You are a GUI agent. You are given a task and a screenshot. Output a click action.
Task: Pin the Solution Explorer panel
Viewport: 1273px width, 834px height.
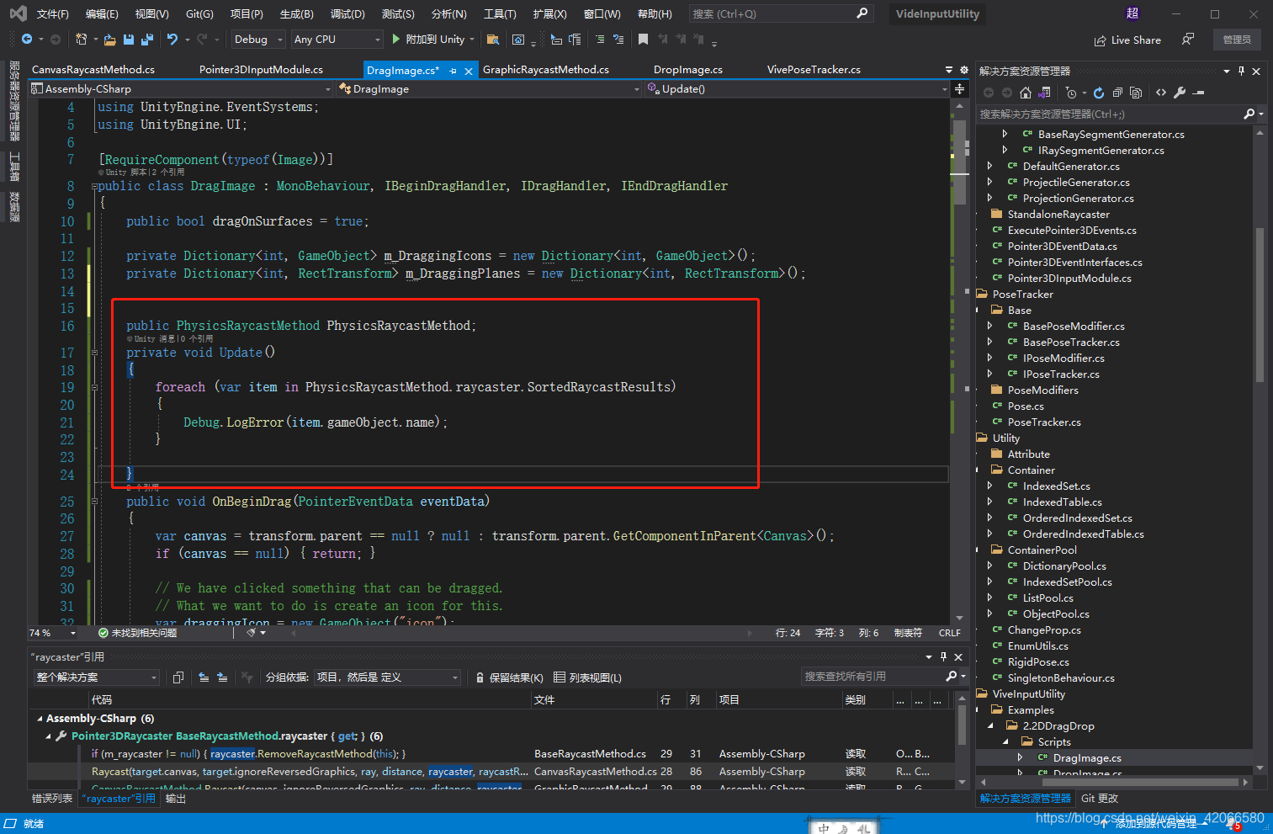click(1241, 71)
